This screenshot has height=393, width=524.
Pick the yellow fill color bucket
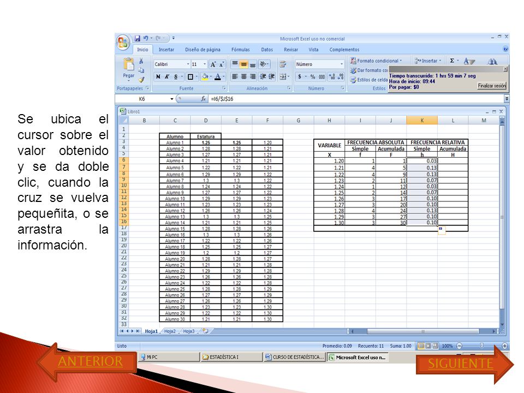tap(205, 77)
